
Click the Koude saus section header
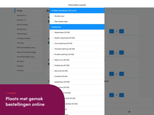(77, 27)
